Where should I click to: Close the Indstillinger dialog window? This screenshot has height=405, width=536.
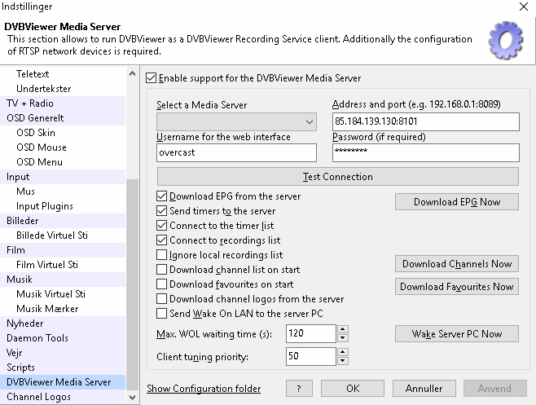pyautogui.click(x=523, y=7)
